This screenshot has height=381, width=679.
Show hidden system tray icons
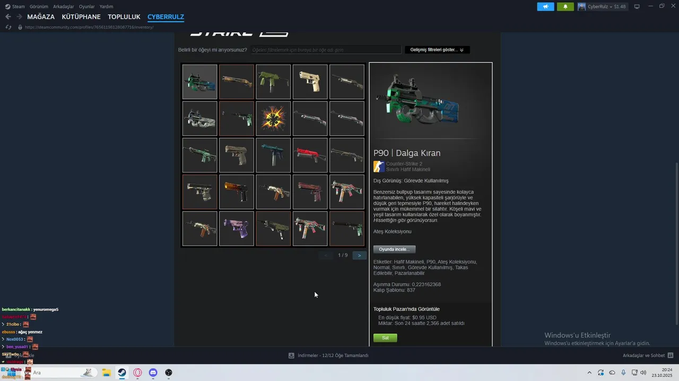(x=589, y=373)
